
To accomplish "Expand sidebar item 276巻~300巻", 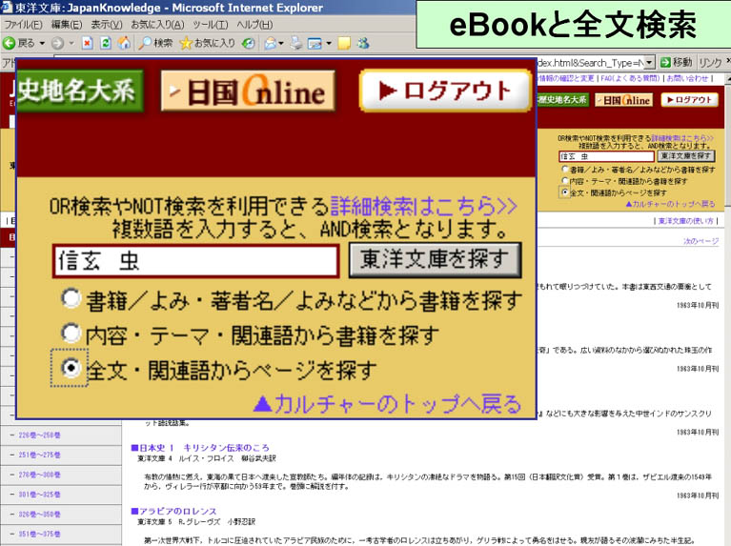I will pyautogui.click(x=39, y=475).
